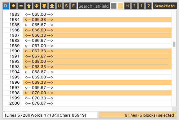This screenshot has width=179, height=120.
Task: Pick the gray color swatch
Action: (x=114, y=6)
